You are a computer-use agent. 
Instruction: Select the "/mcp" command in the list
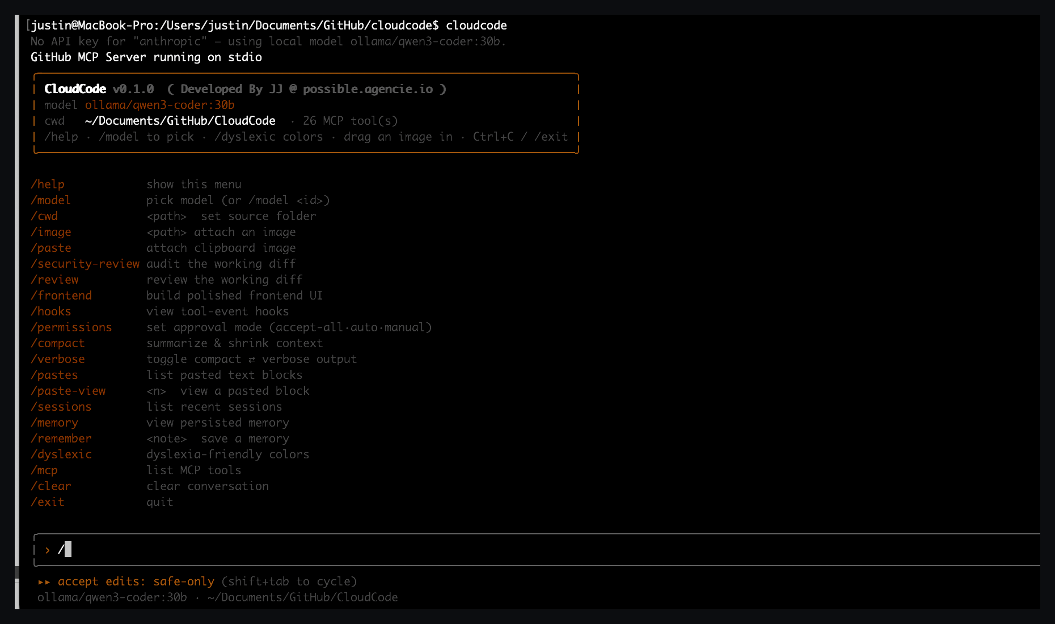coord(44,470)
